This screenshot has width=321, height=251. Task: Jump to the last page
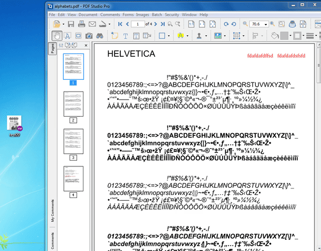tap(163, 24)
